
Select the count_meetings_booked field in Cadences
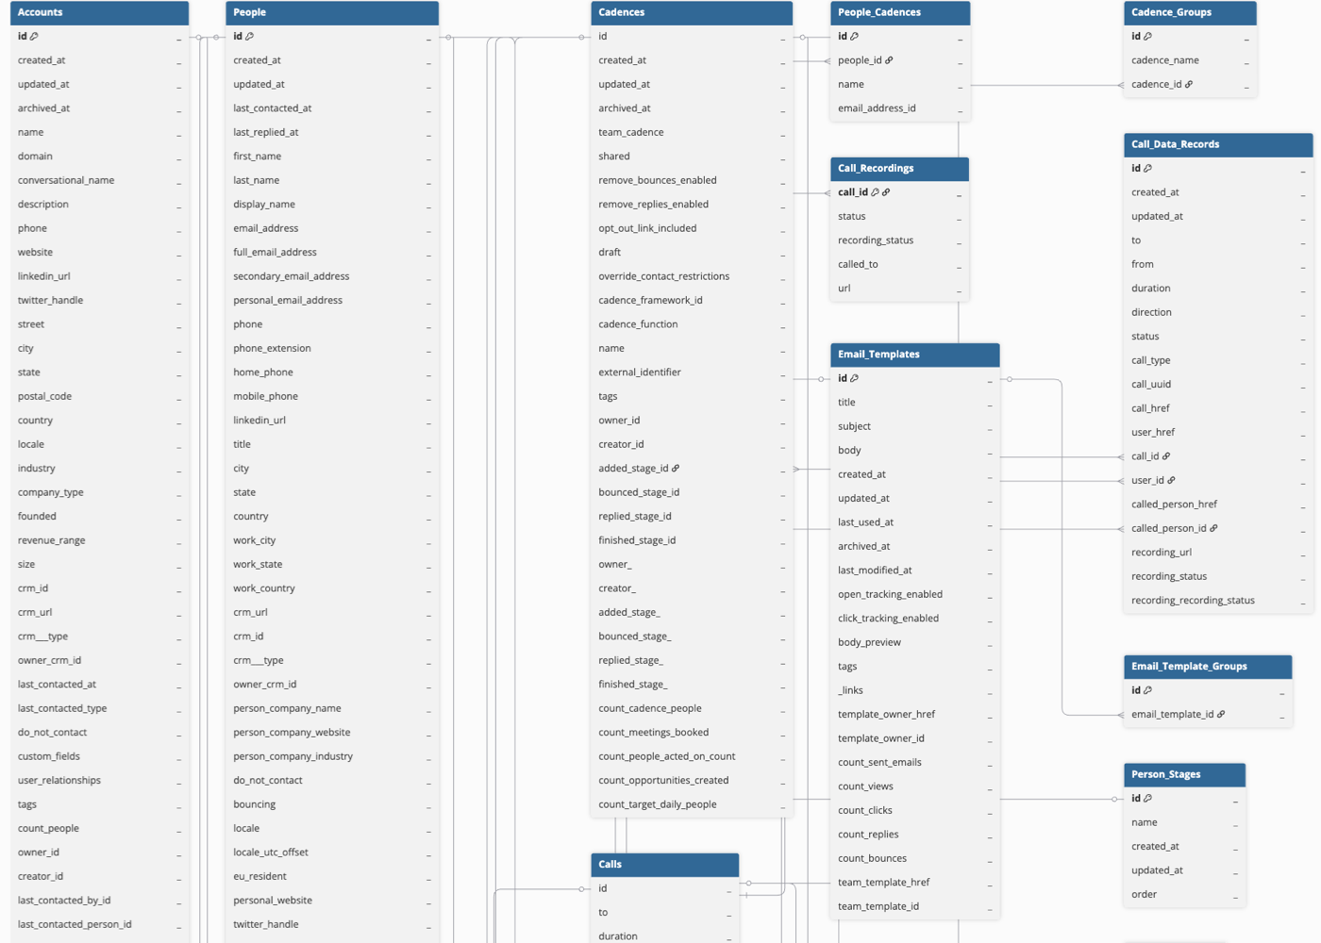[x=653, y=732]
